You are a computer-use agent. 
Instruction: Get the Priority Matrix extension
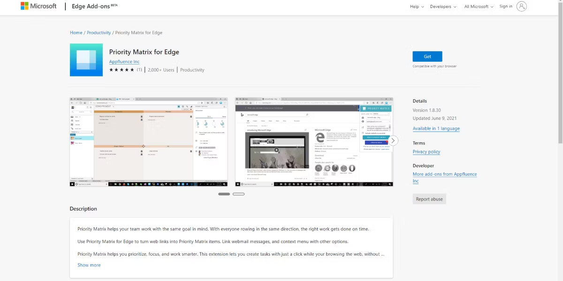click(x=427, y=56)
